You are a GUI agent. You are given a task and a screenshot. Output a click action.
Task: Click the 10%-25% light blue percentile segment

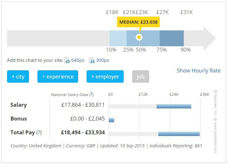point(118,39)
